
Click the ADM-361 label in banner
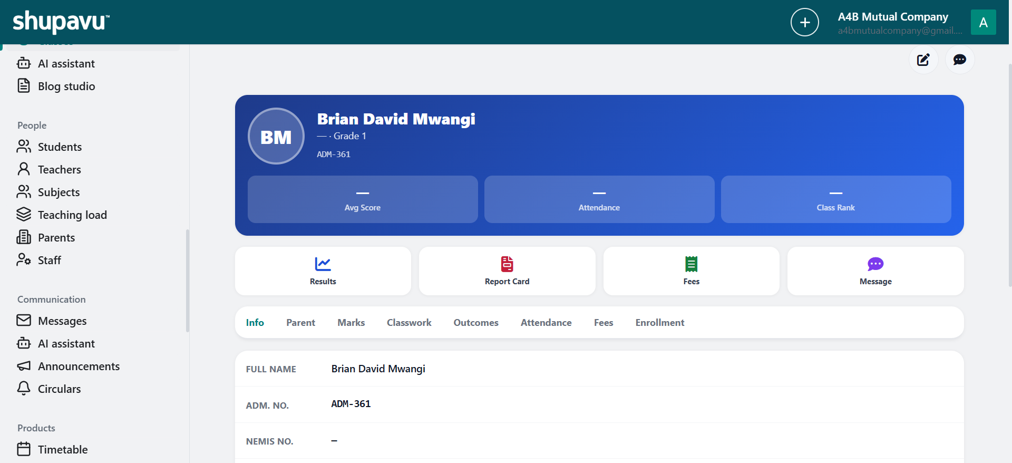(334, 155)
